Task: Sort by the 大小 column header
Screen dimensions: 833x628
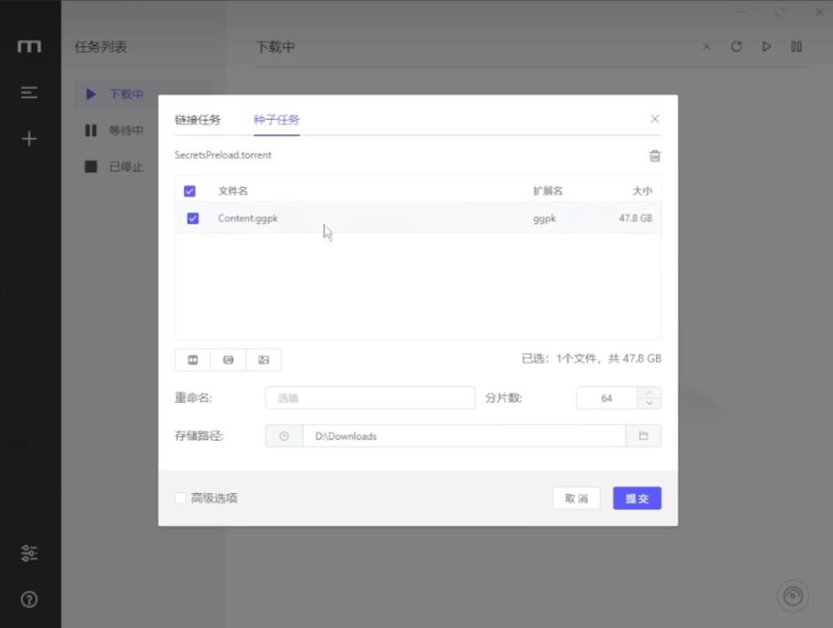Action: pos(643,190)
